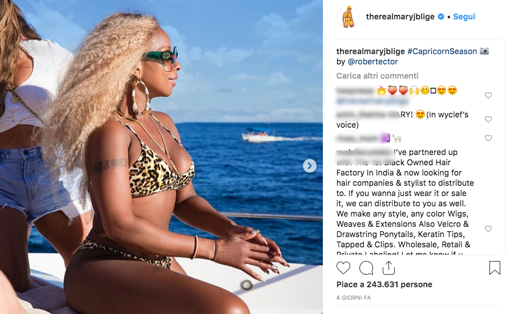This screenshot has width=506, height=314.
Task: View likes via Piace a 243.631 persone
Action: pyautogui.click(x=384, y=284)
